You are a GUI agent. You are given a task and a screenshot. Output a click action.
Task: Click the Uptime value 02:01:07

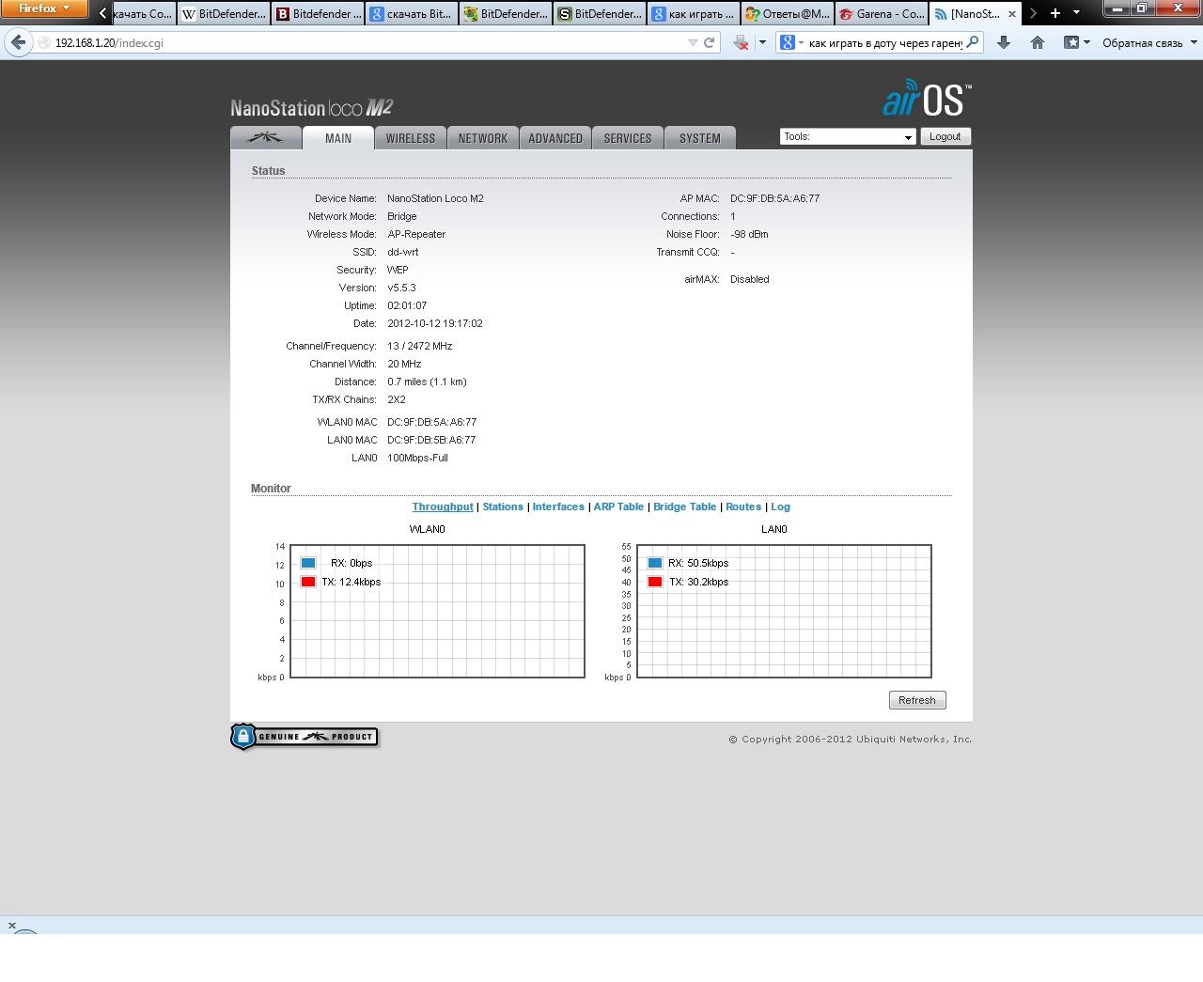point(407,305)
